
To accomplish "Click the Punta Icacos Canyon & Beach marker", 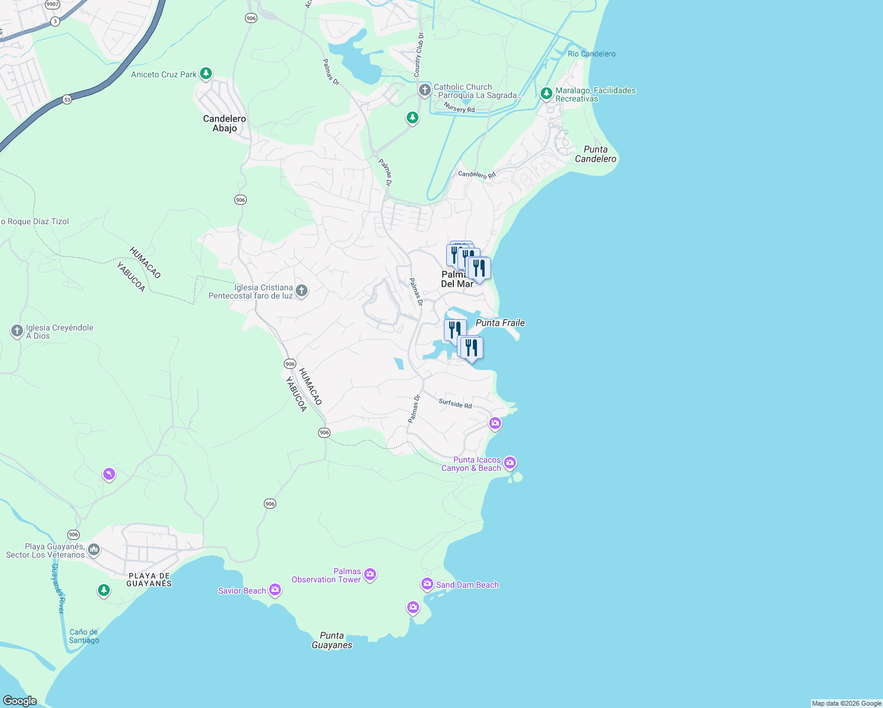I will (510, 464).
